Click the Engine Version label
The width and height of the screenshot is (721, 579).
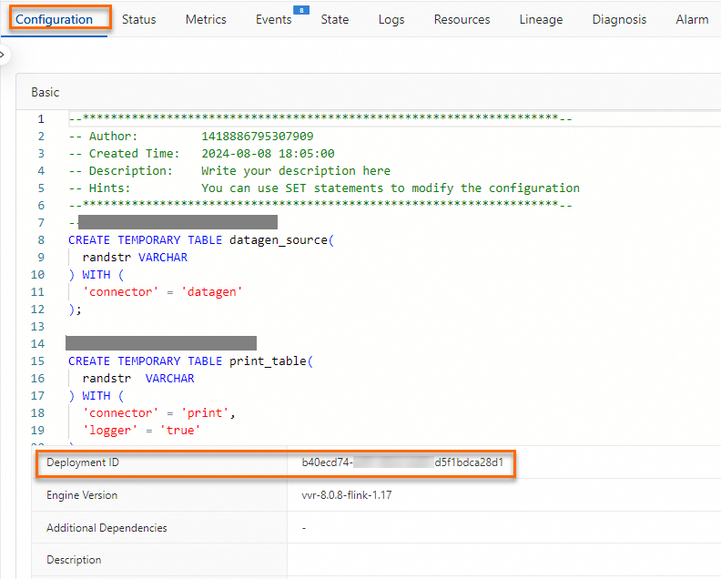82,495
